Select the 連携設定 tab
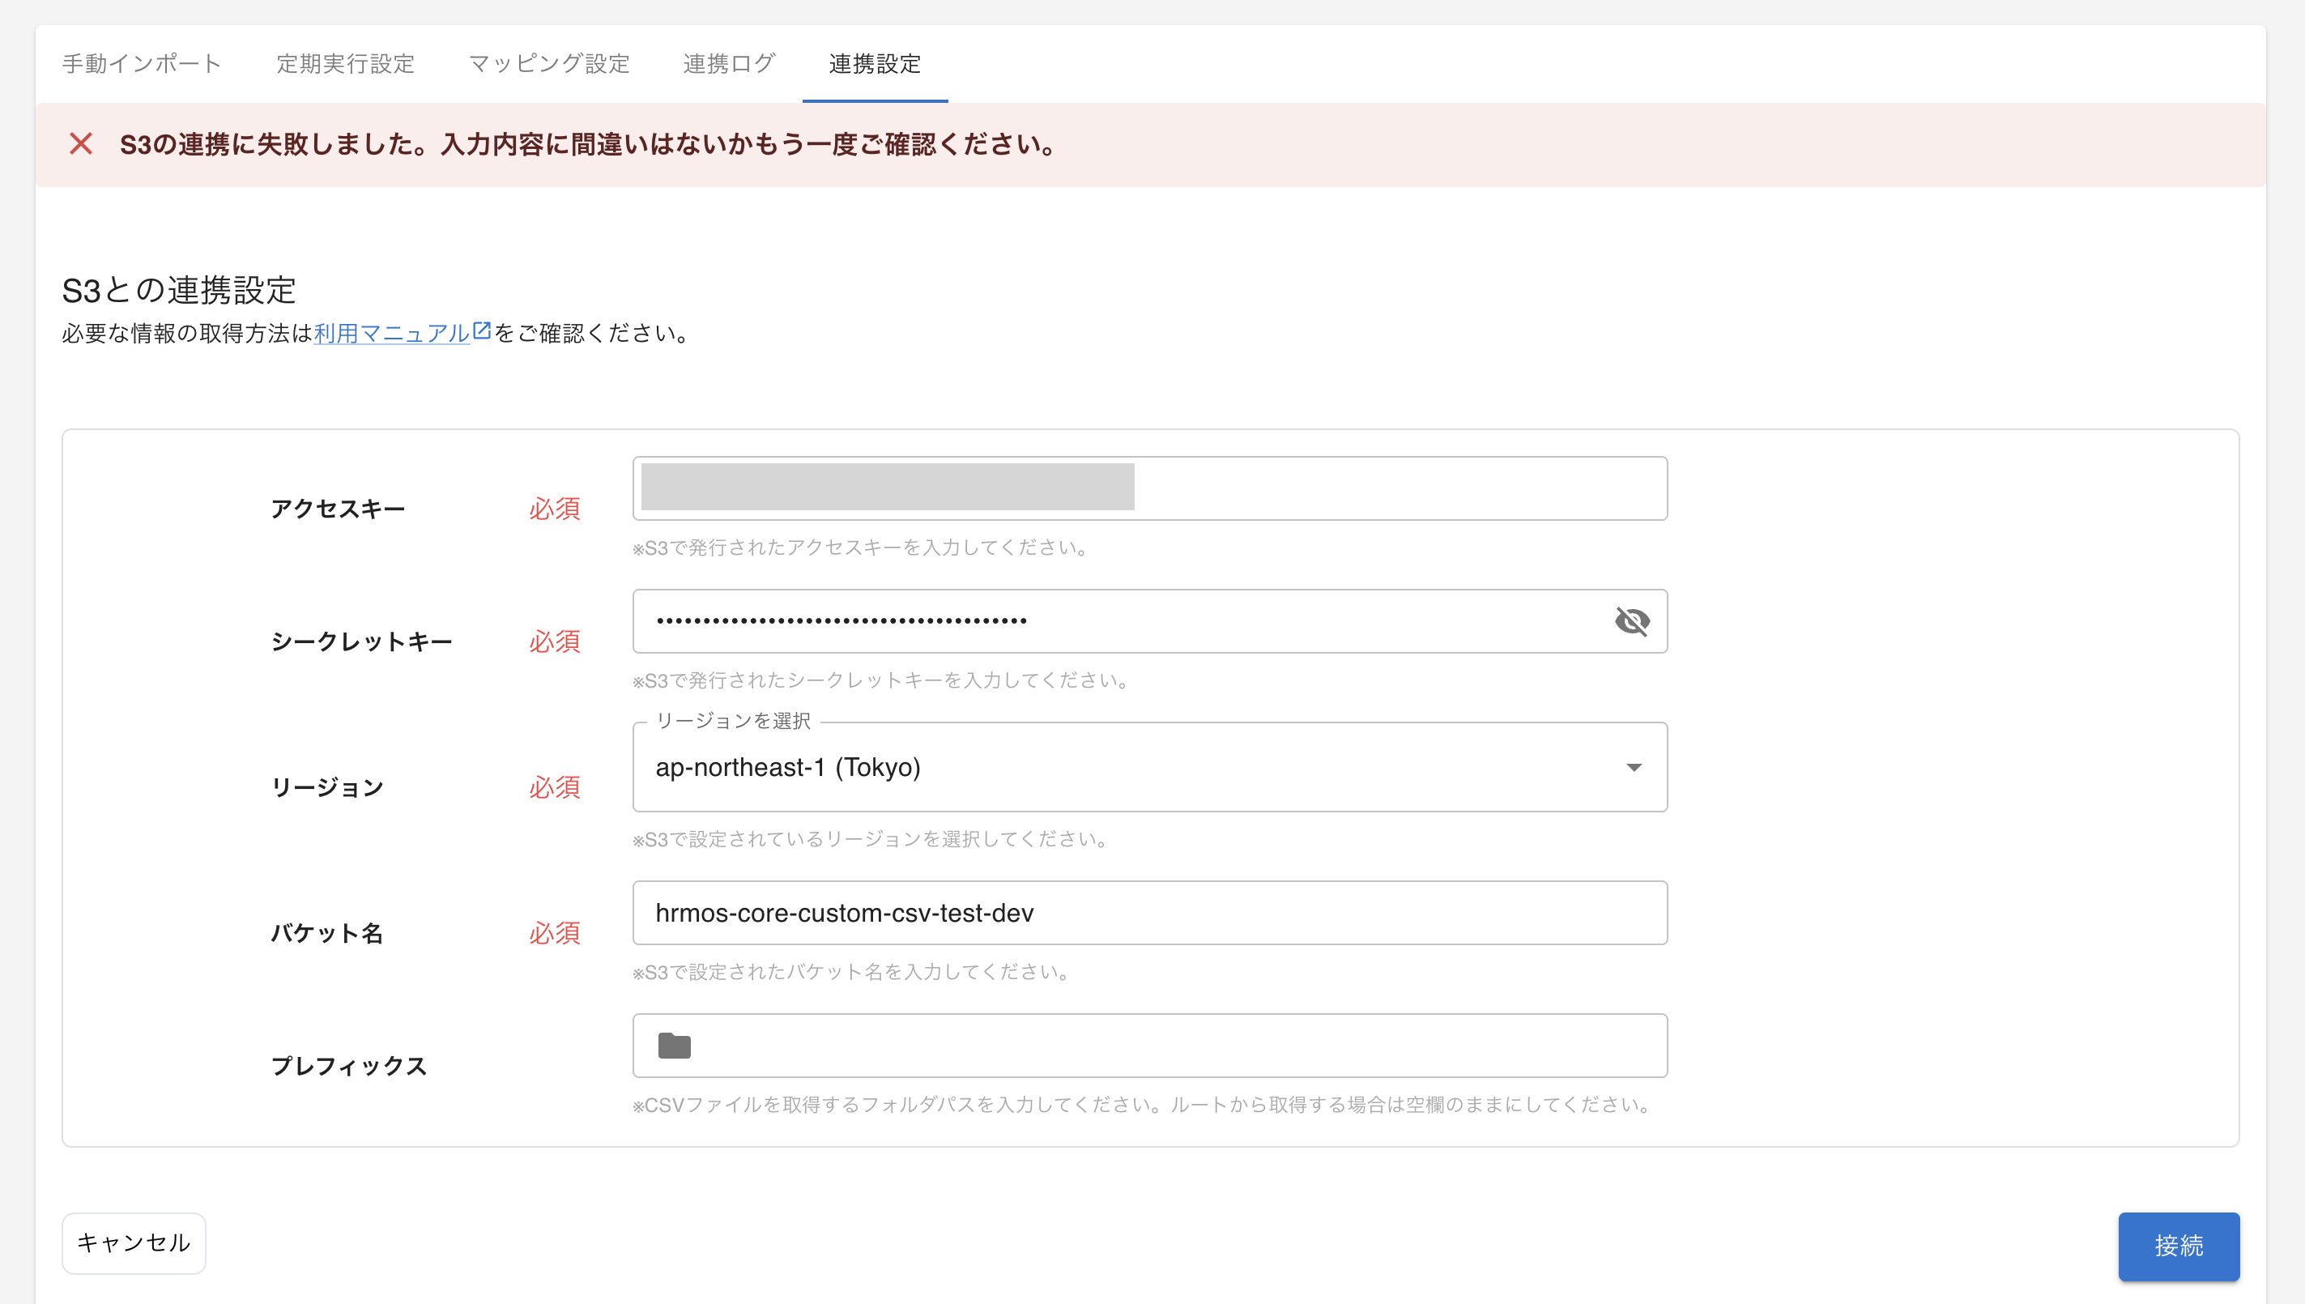 pos(875,64)
